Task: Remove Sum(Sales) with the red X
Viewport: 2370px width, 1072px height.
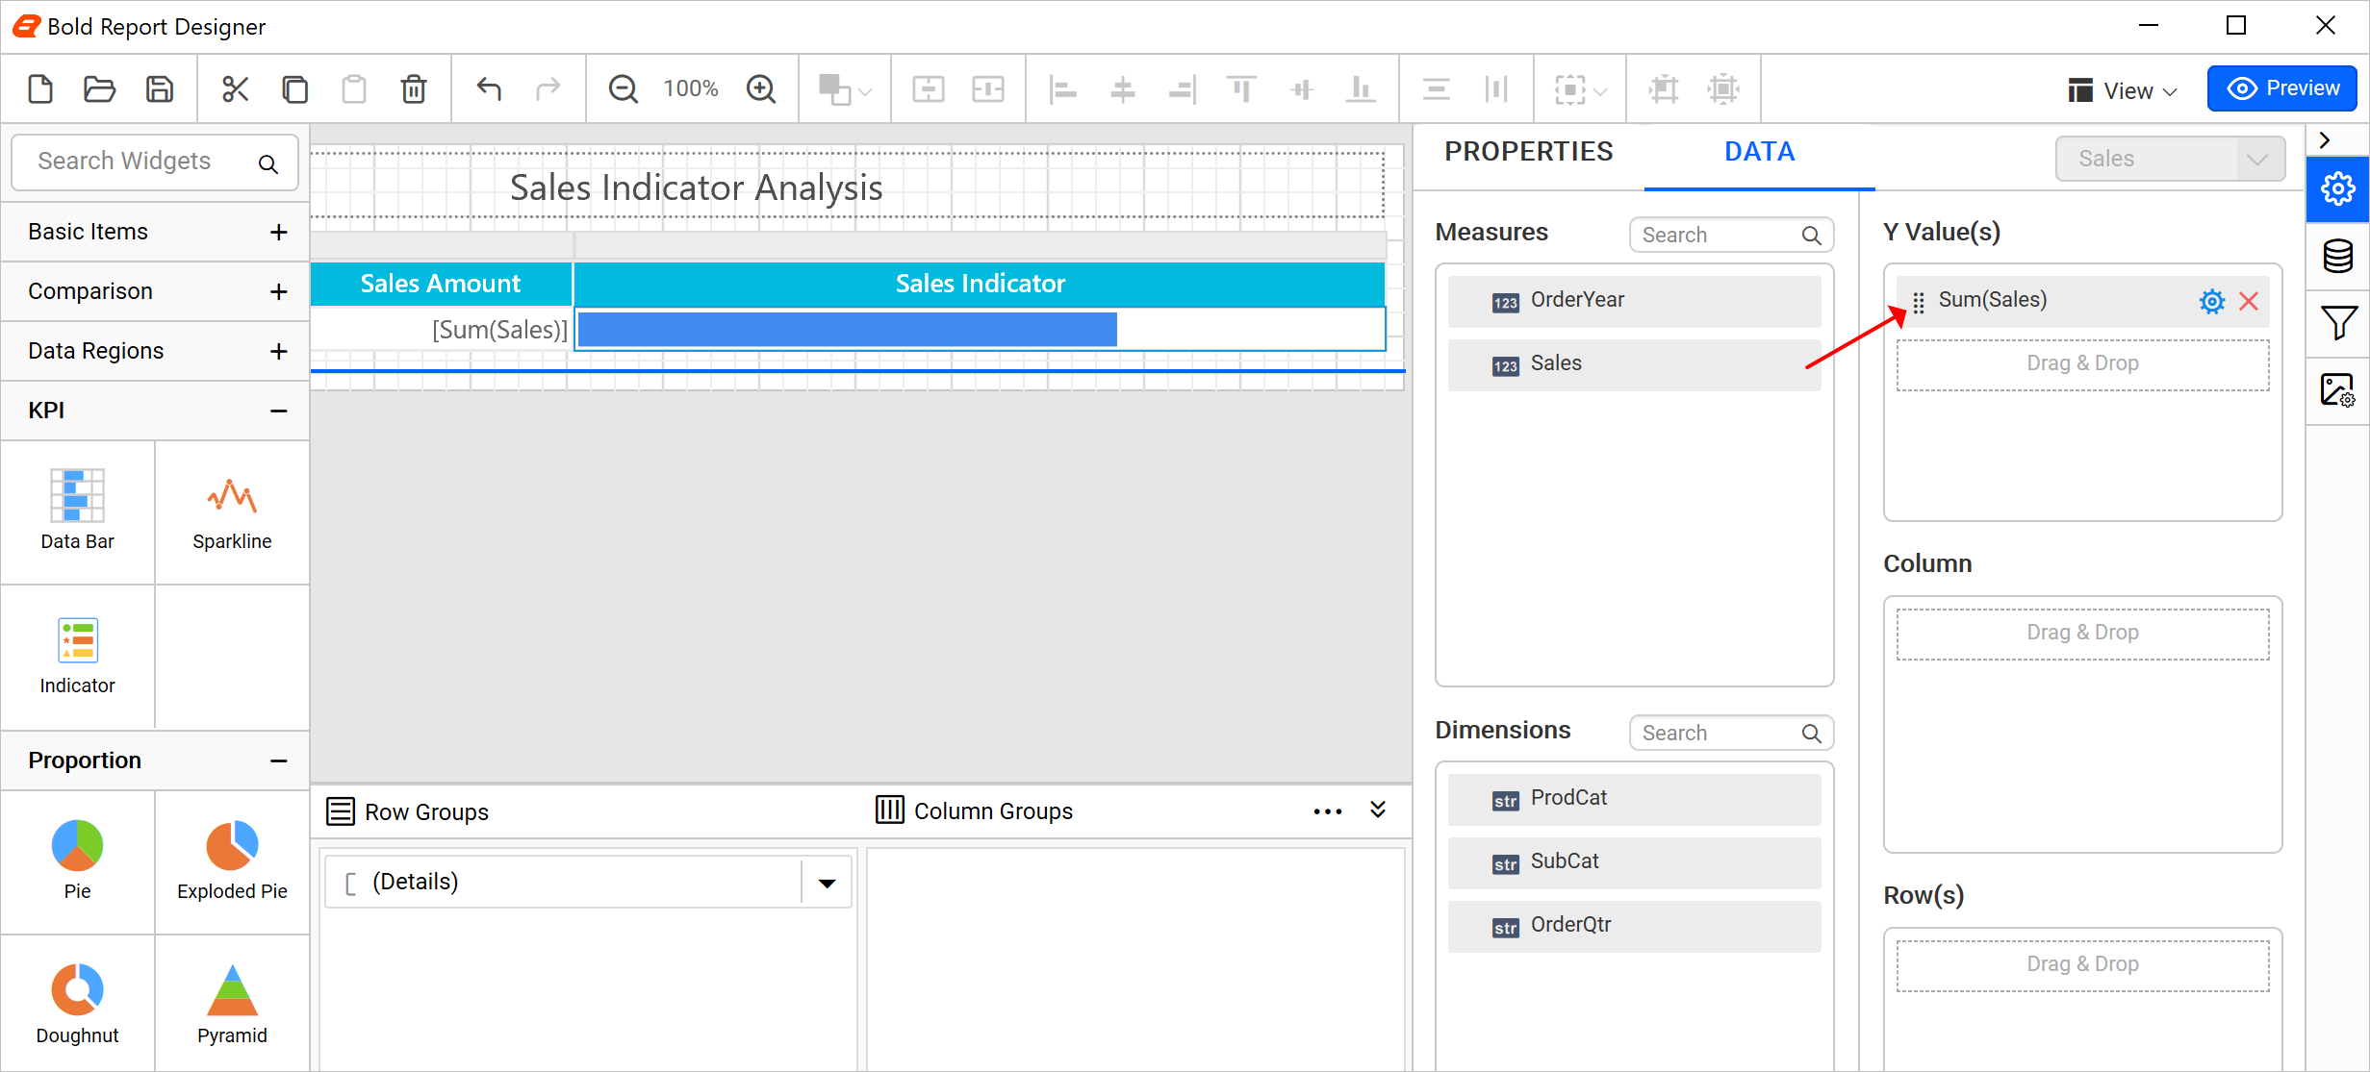Action: click(2249, 302)
